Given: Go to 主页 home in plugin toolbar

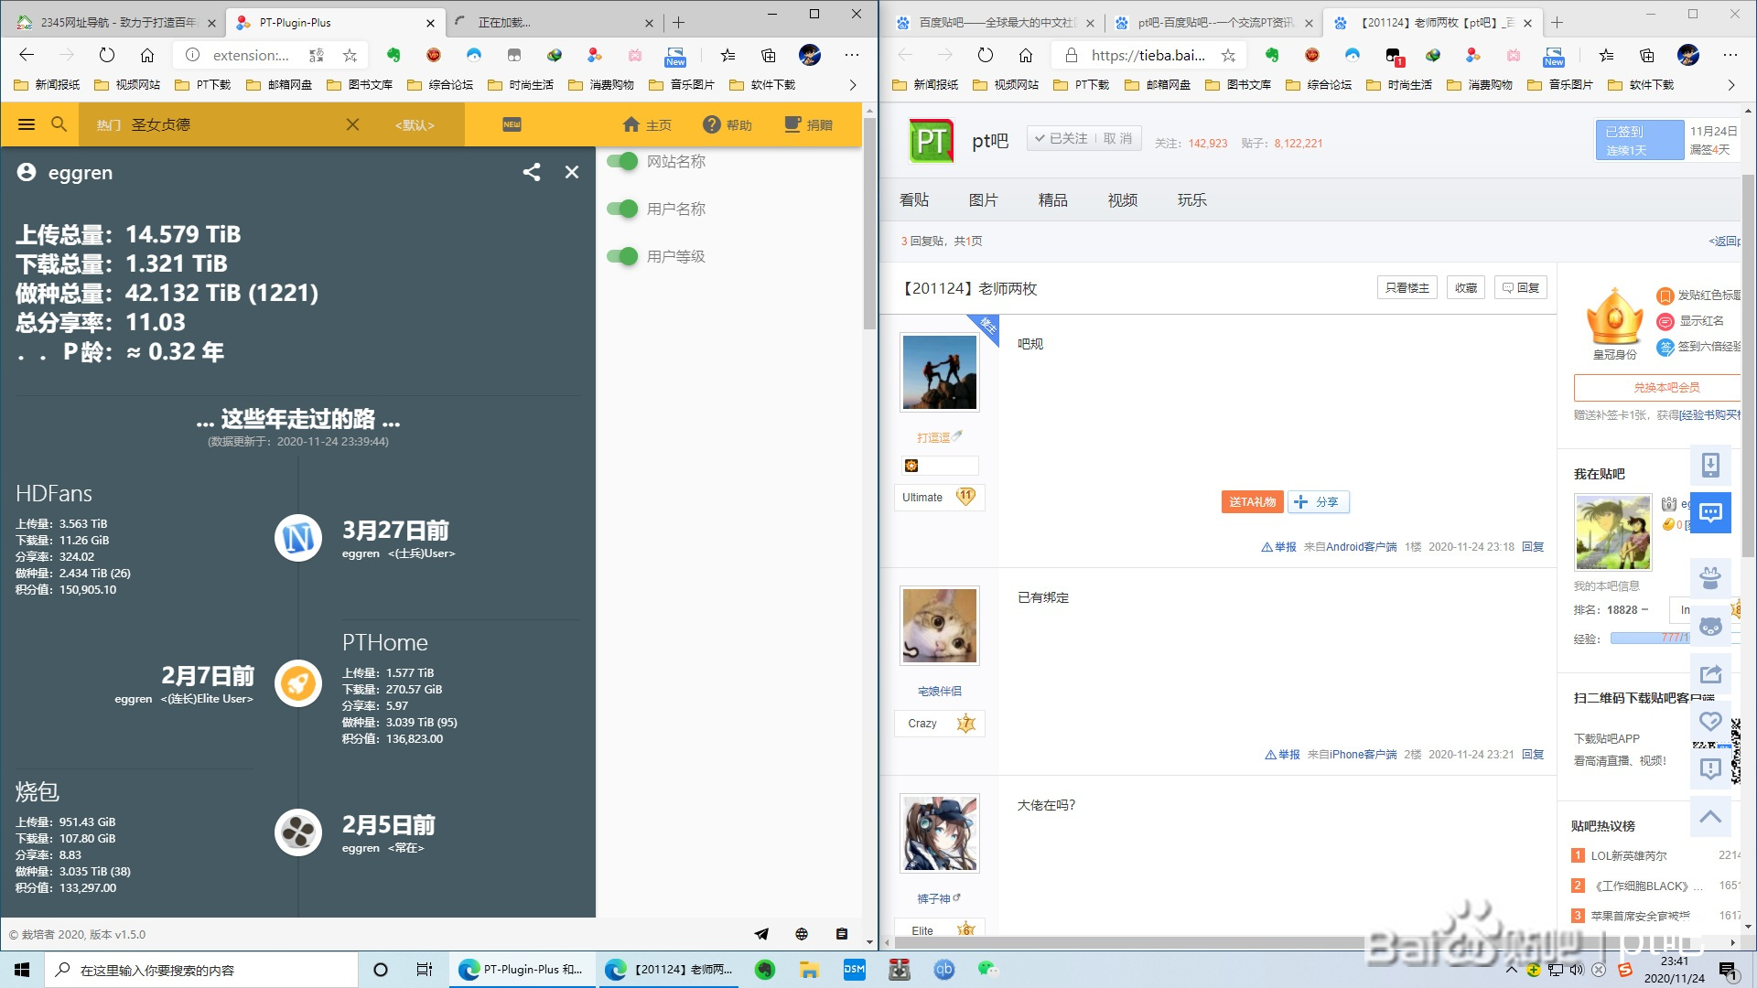Looking at the screenshot, I should [647, 124].
